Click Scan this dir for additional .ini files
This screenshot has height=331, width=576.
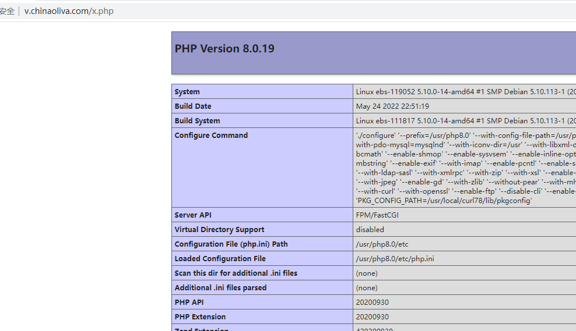pos(236,273)
